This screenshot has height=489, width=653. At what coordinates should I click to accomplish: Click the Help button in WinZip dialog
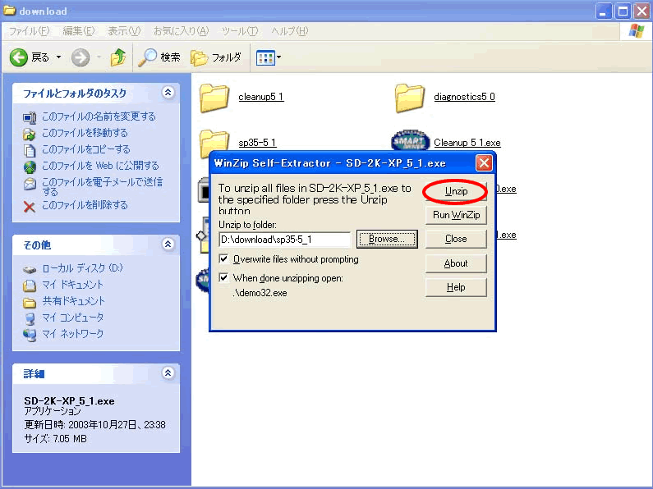[x=456, y=287]
